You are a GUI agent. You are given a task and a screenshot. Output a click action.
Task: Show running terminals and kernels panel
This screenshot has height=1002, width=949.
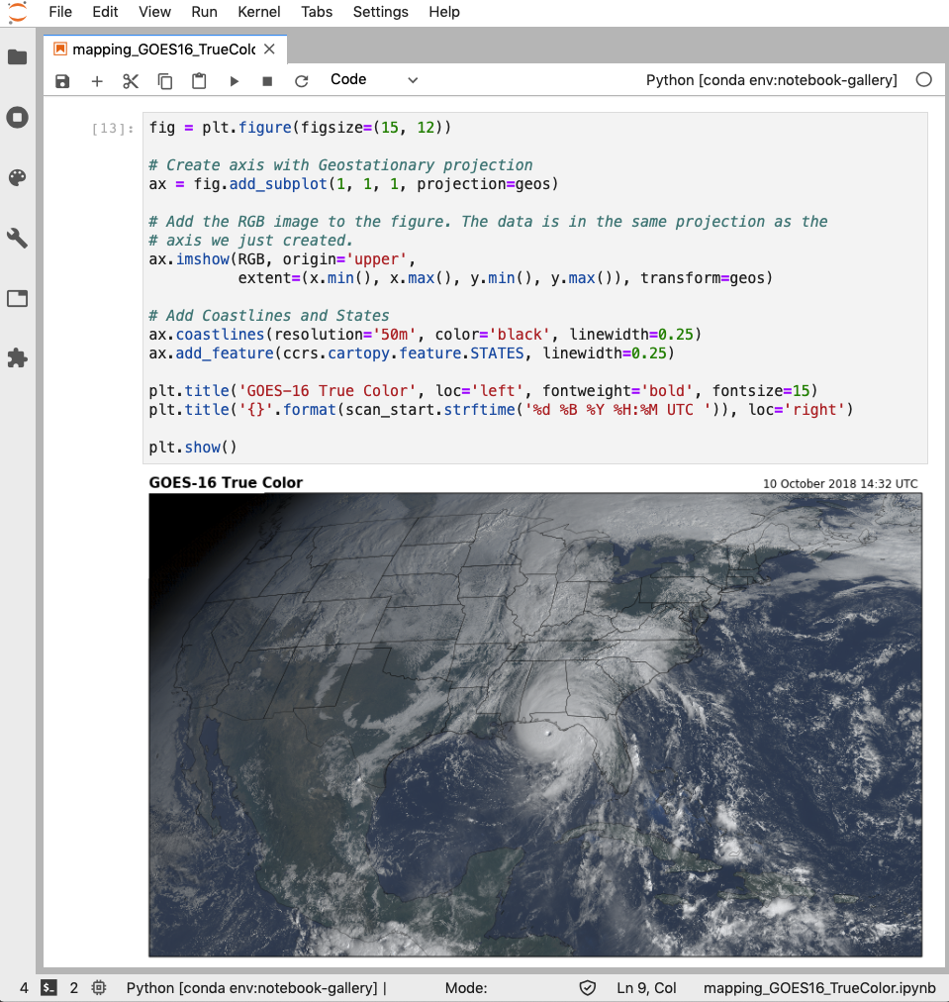pos(17,118)
